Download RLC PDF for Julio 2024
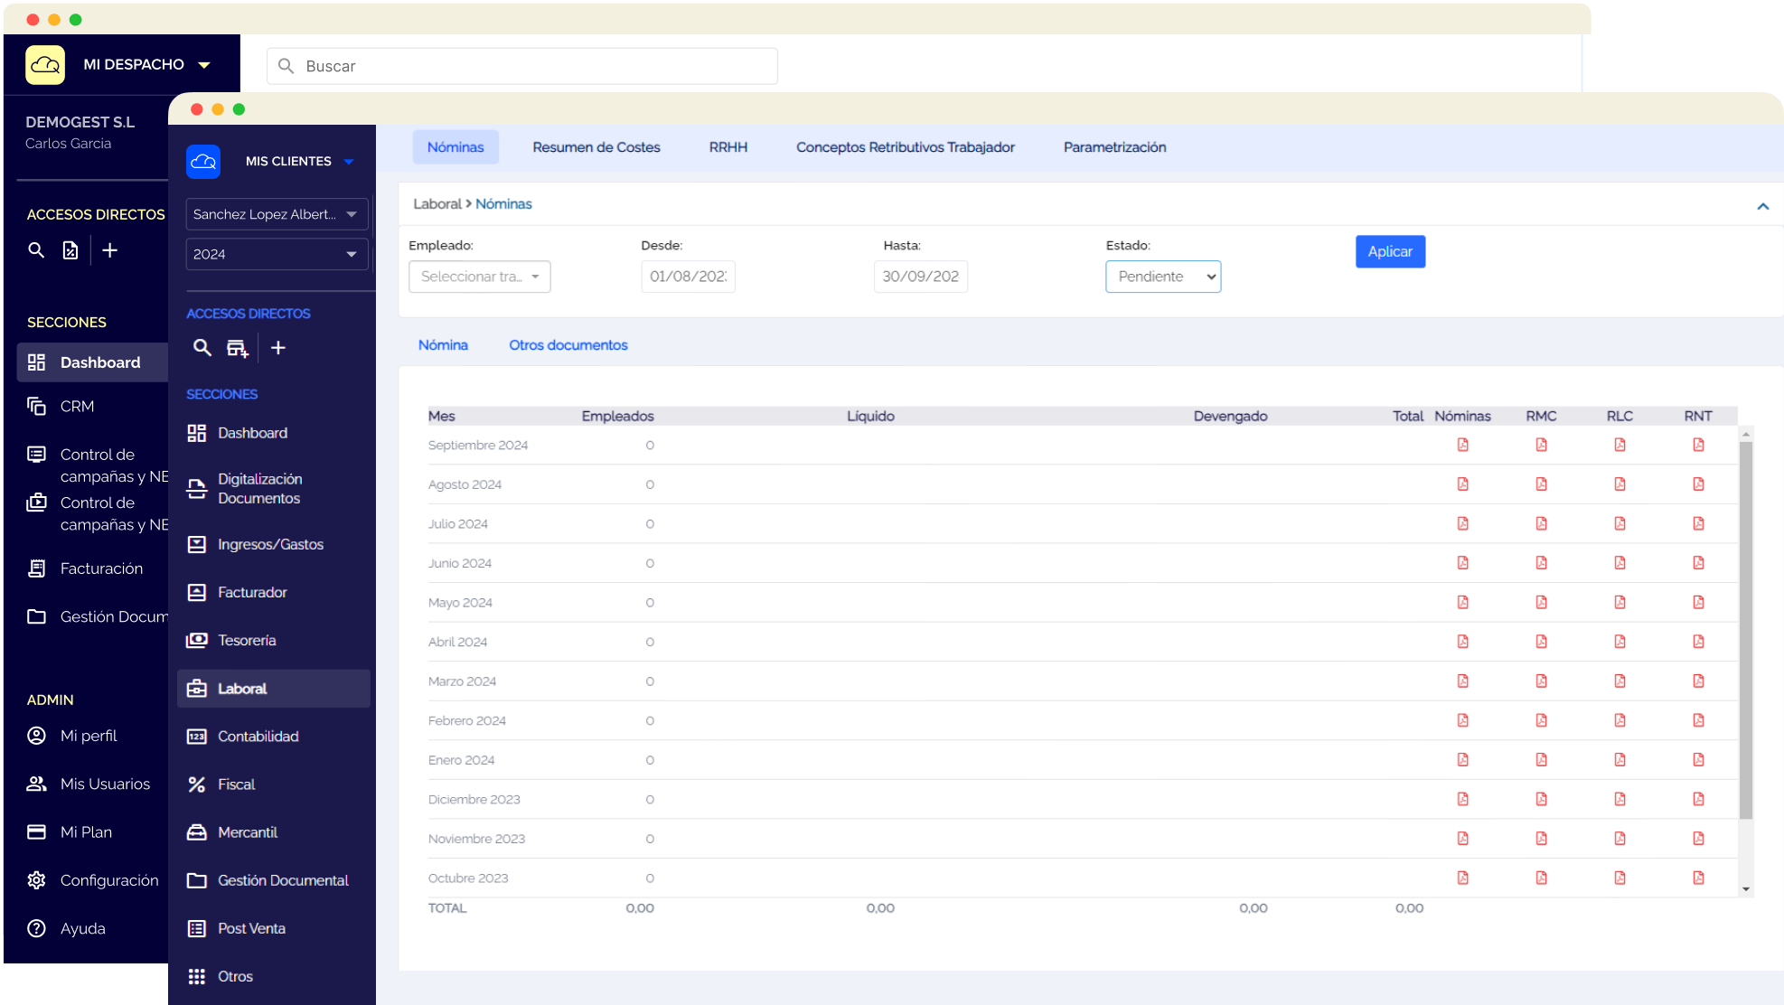Viewport: 1784px width, 1005px height. pos(1620,523)
